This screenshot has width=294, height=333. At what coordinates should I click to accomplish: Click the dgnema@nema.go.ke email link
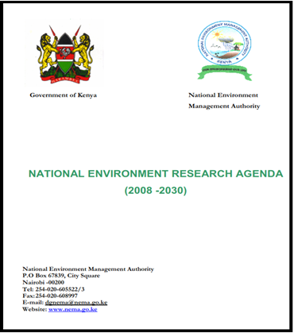pos(76,302)
